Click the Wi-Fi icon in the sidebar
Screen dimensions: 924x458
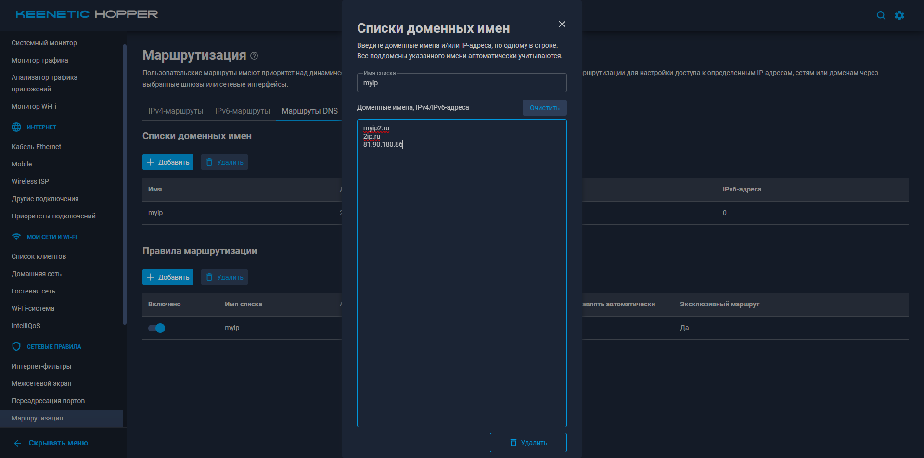pyautogui.click(x=16, y=237)
